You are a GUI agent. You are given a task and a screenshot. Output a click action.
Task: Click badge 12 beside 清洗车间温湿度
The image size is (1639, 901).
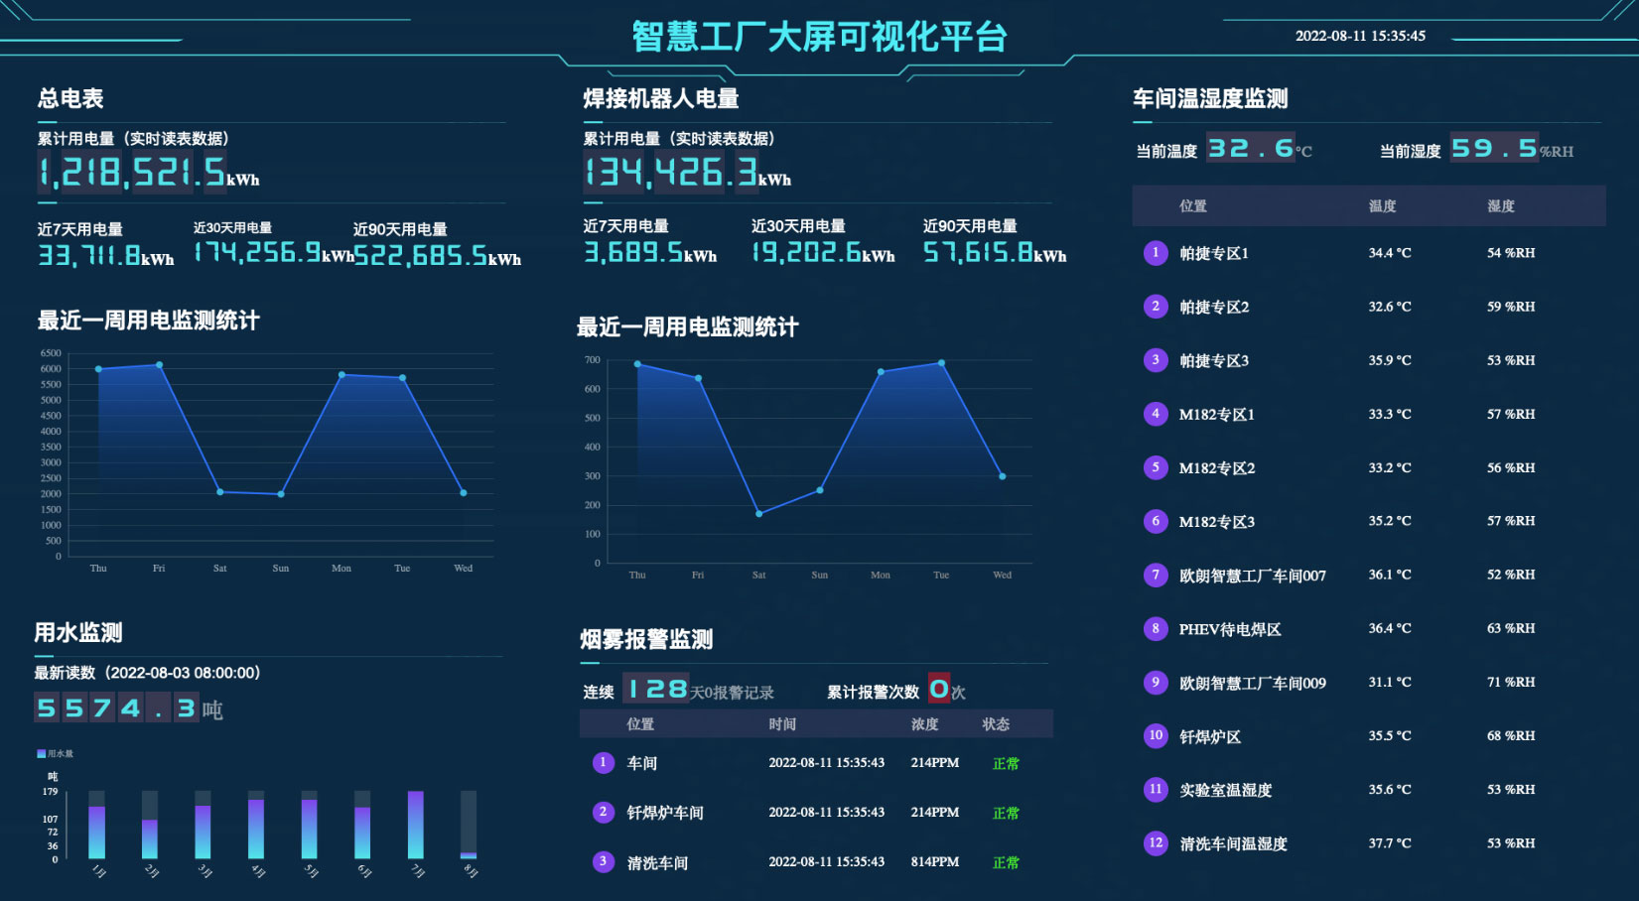(1156, 843)
